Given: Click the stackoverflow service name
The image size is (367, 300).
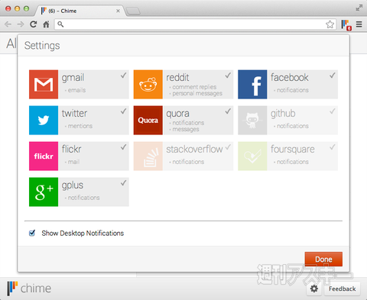Looking at the screenshot, I should pyautogui.click(x=194, y=149).
